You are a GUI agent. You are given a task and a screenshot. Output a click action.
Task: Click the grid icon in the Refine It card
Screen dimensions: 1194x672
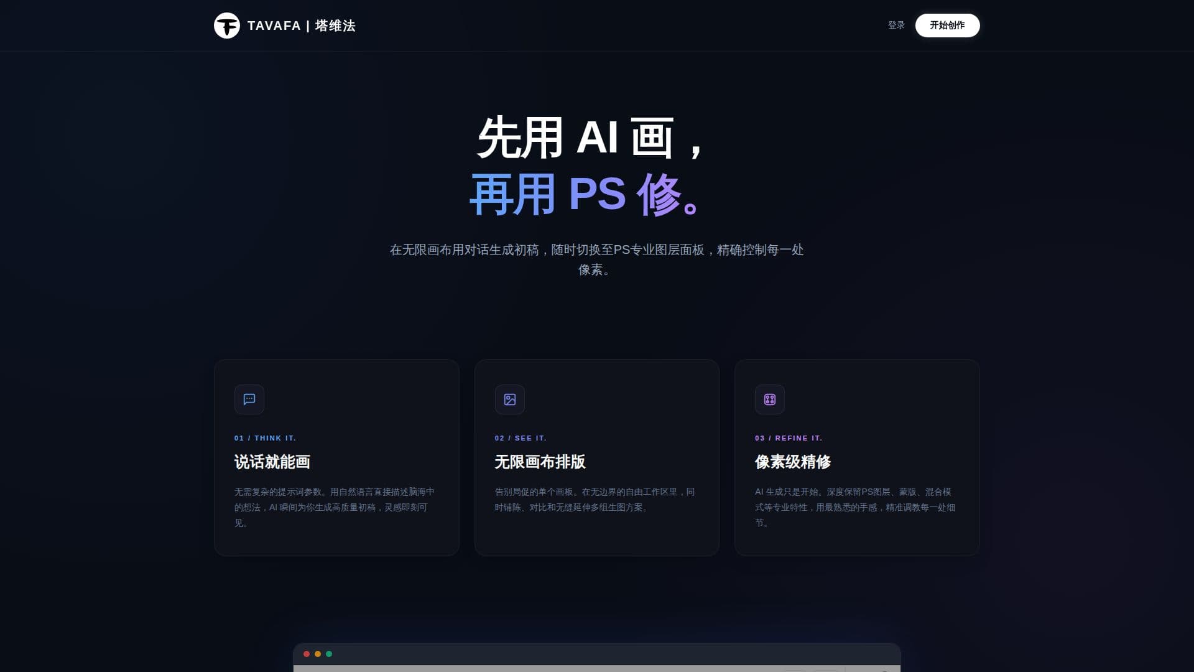pos(770,399)
